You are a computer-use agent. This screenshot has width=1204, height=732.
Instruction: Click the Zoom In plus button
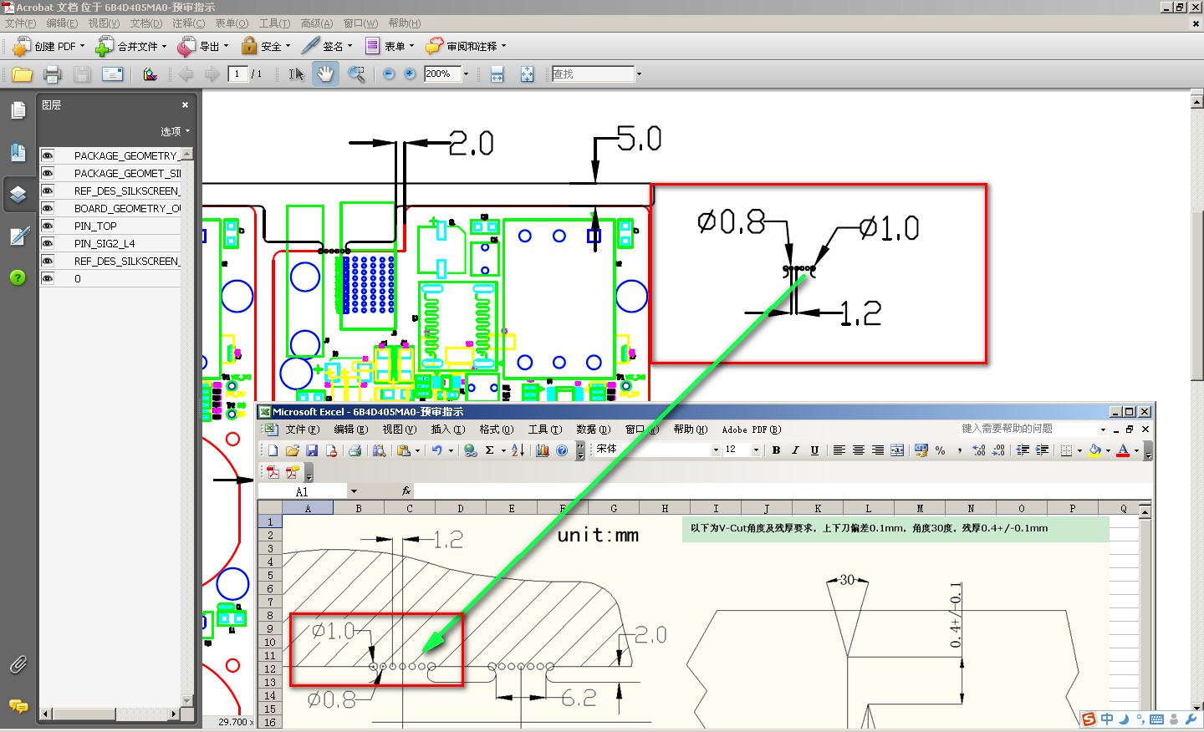pyautogui.click(x=410, y=74)
